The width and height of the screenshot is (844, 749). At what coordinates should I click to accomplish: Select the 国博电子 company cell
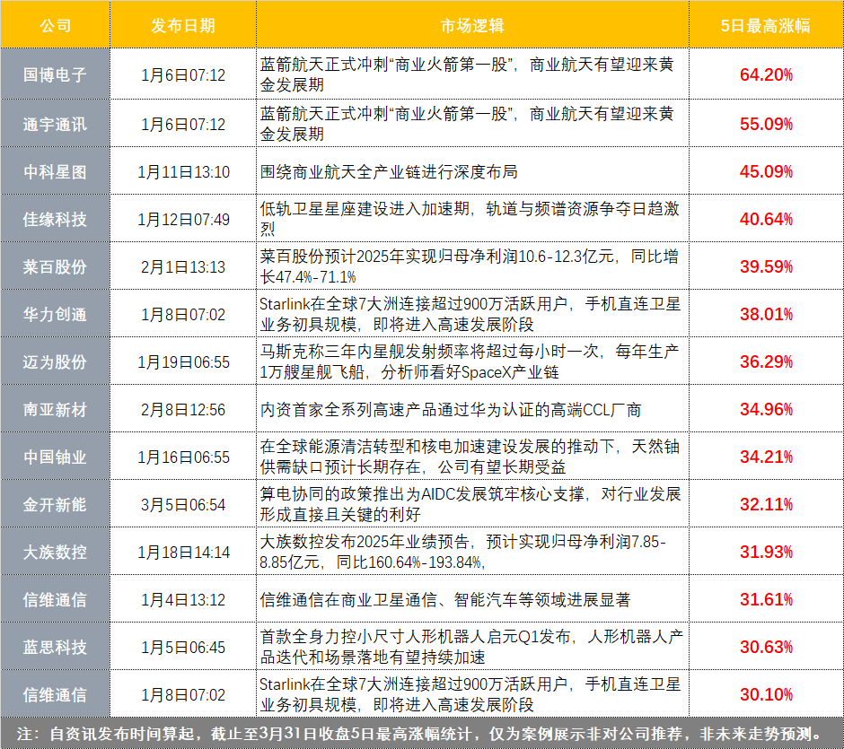(x=55, y=74)
